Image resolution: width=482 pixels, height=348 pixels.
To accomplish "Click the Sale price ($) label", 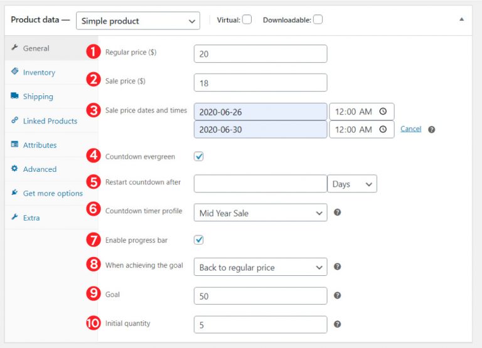I will tap(125, 81).
